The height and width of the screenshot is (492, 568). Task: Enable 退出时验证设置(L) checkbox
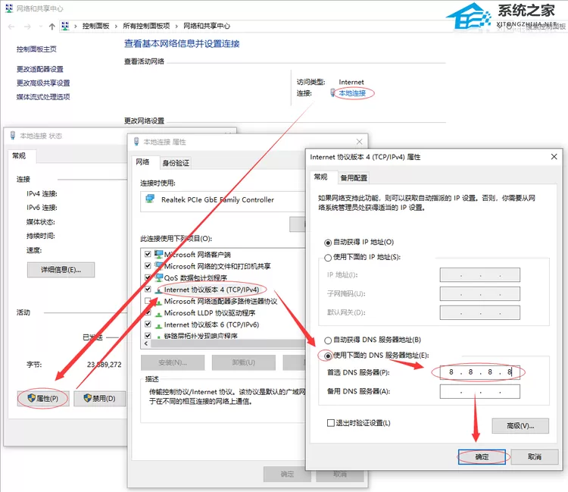[330, 423]
